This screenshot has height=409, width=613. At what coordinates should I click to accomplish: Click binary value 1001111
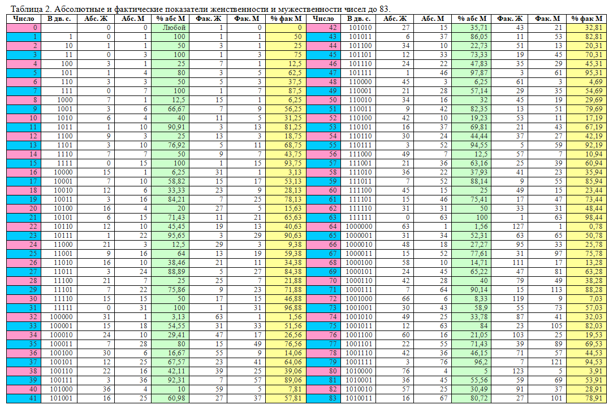click(358, 362)
